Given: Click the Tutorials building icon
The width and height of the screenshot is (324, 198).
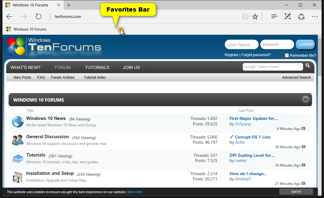Looking at the screenshot, I should click(x=17, y=159).
